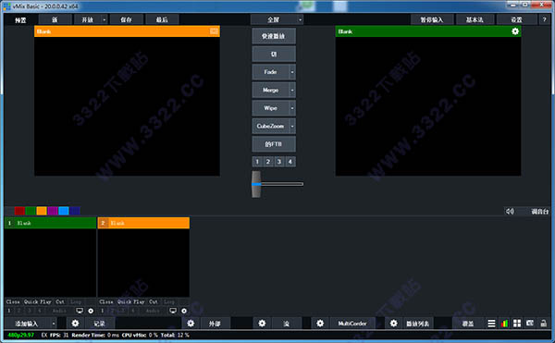Toggle Loop on input 1 Blank
This screenshot has height=343, width=555.
pyautogui.click(x=76, y=301)
